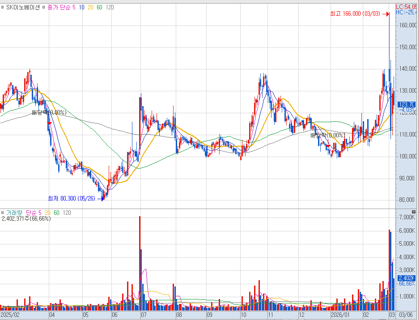
Task: Click the 2,402,371주(66.66%) volume readout
Action: [26, 219]
